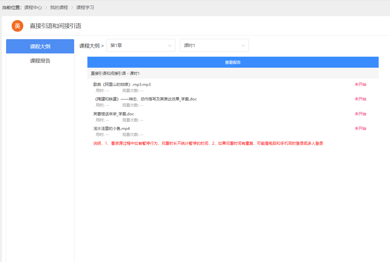Click the orange 英 course icon
The width and height of the screenshot is (390, 262).
click(x=17, y=26)
